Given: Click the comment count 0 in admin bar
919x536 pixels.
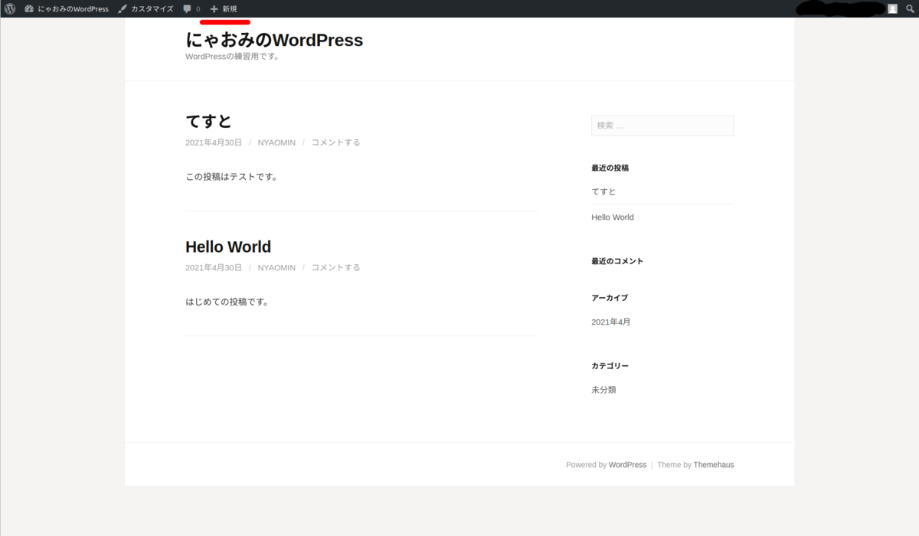Looking at the screenshot, I should [x=198, y=9].
